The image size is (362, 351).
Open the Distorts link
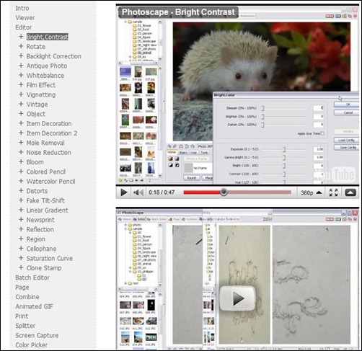click(x=37, y=191)
